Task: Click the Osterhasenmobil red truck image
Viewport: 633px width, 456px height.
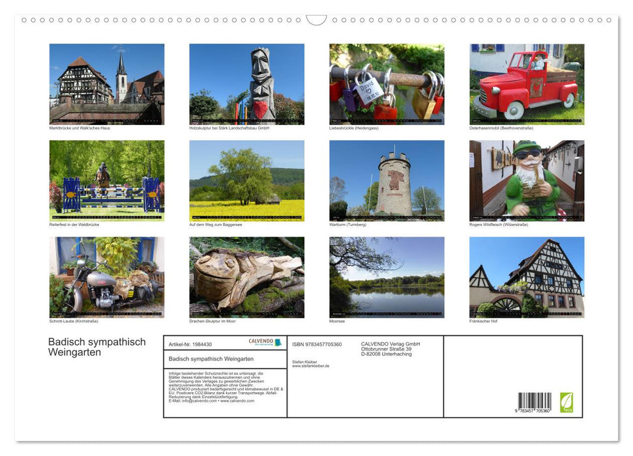Action: tap(526, 83)
